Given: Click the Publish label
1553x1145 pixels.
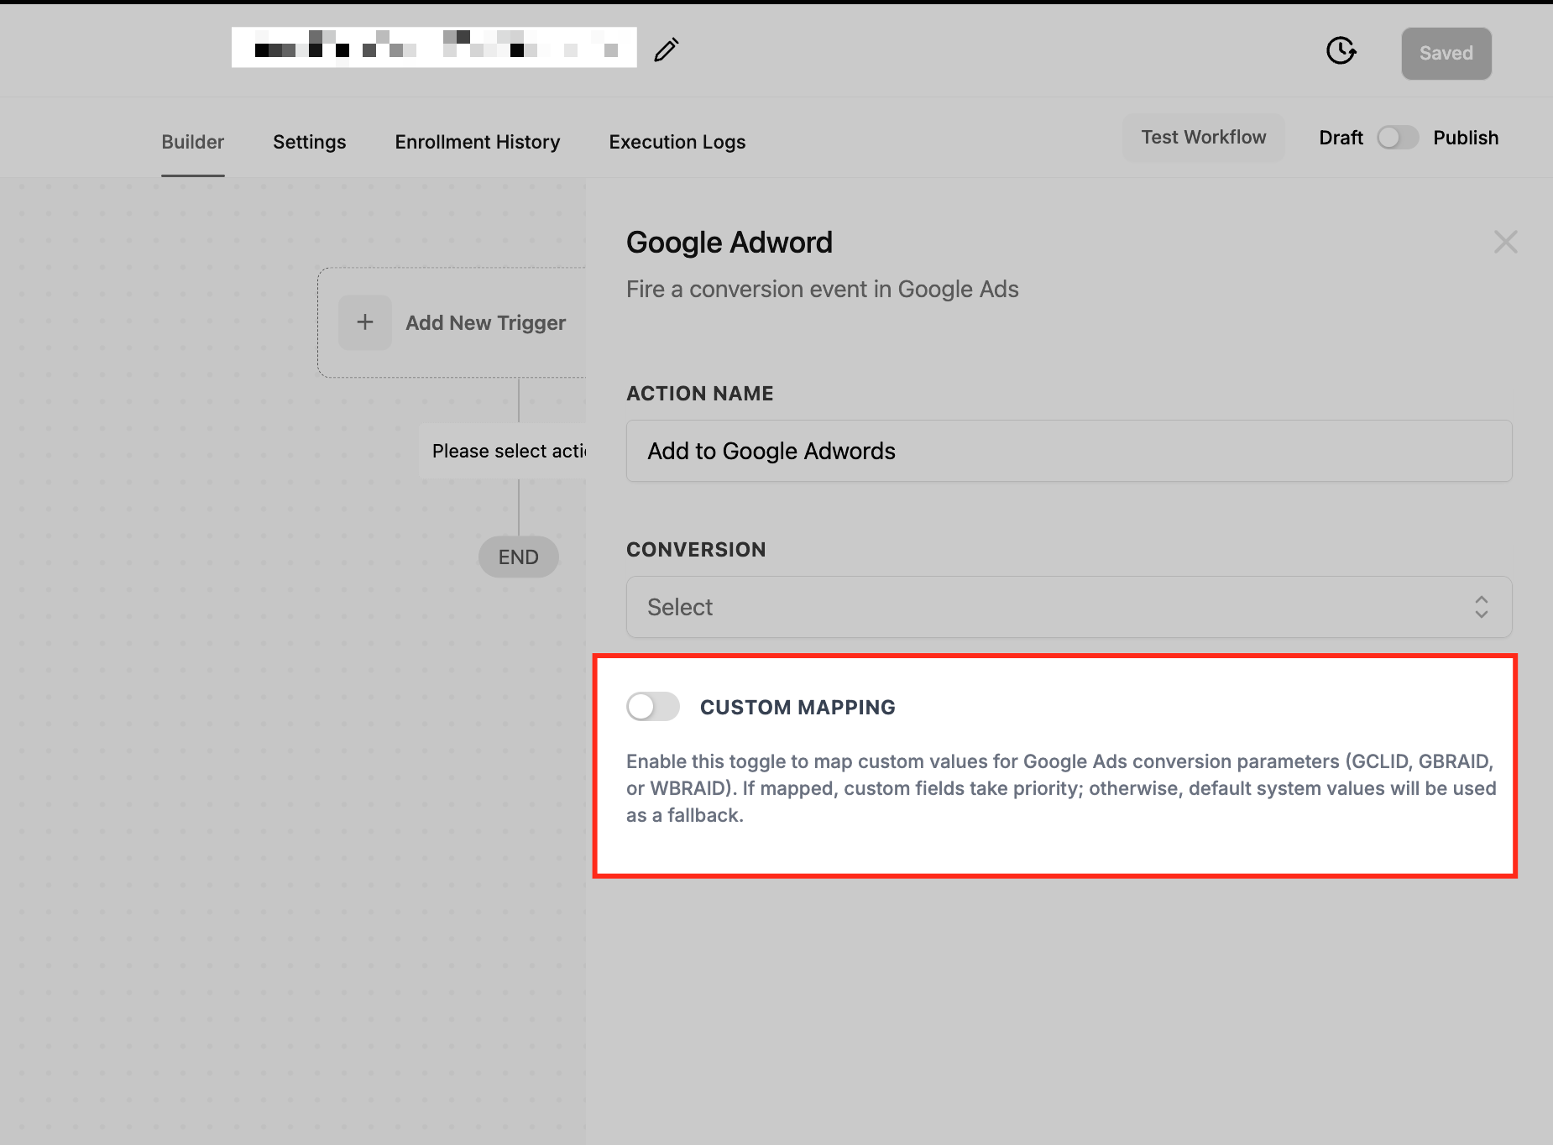Looking at the screenshot, I should click(x=1466, y=138).
